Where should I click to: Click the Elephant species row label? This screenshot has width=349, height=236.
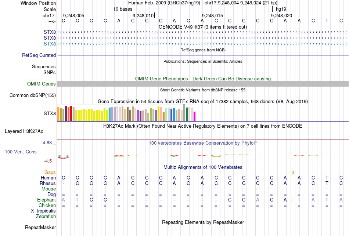[47, 200]
